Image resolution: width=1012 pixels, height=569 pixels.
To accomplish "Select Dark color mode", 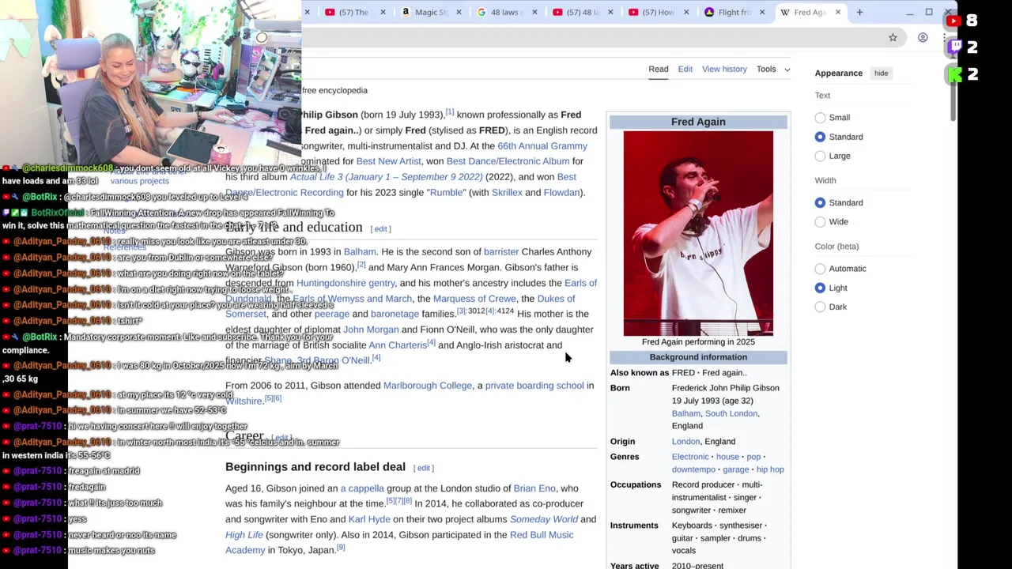I will pyautogui.click(x=820, y=307).
